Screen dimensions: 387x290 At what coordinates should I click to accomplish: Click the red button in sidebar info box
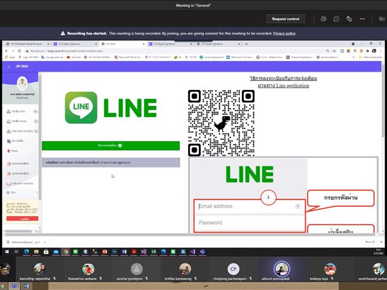22,219
